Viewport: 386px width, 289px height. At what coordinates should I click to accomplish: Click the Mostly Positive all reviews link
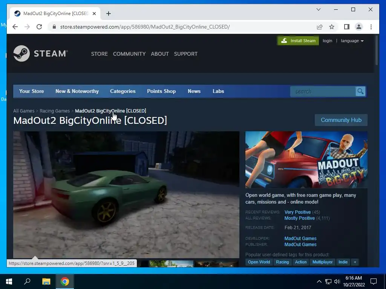(x=299, y=218)
